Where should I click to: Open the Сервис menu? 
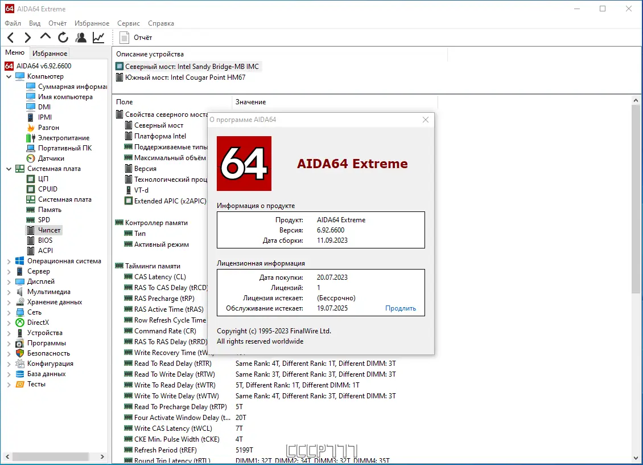tap(129, 23)
